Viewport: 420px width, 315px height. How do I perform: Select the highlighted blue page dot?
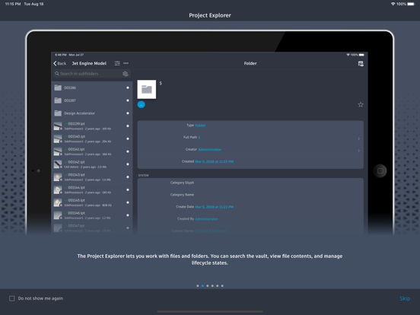pyautogui.click(x=202, y=286)
